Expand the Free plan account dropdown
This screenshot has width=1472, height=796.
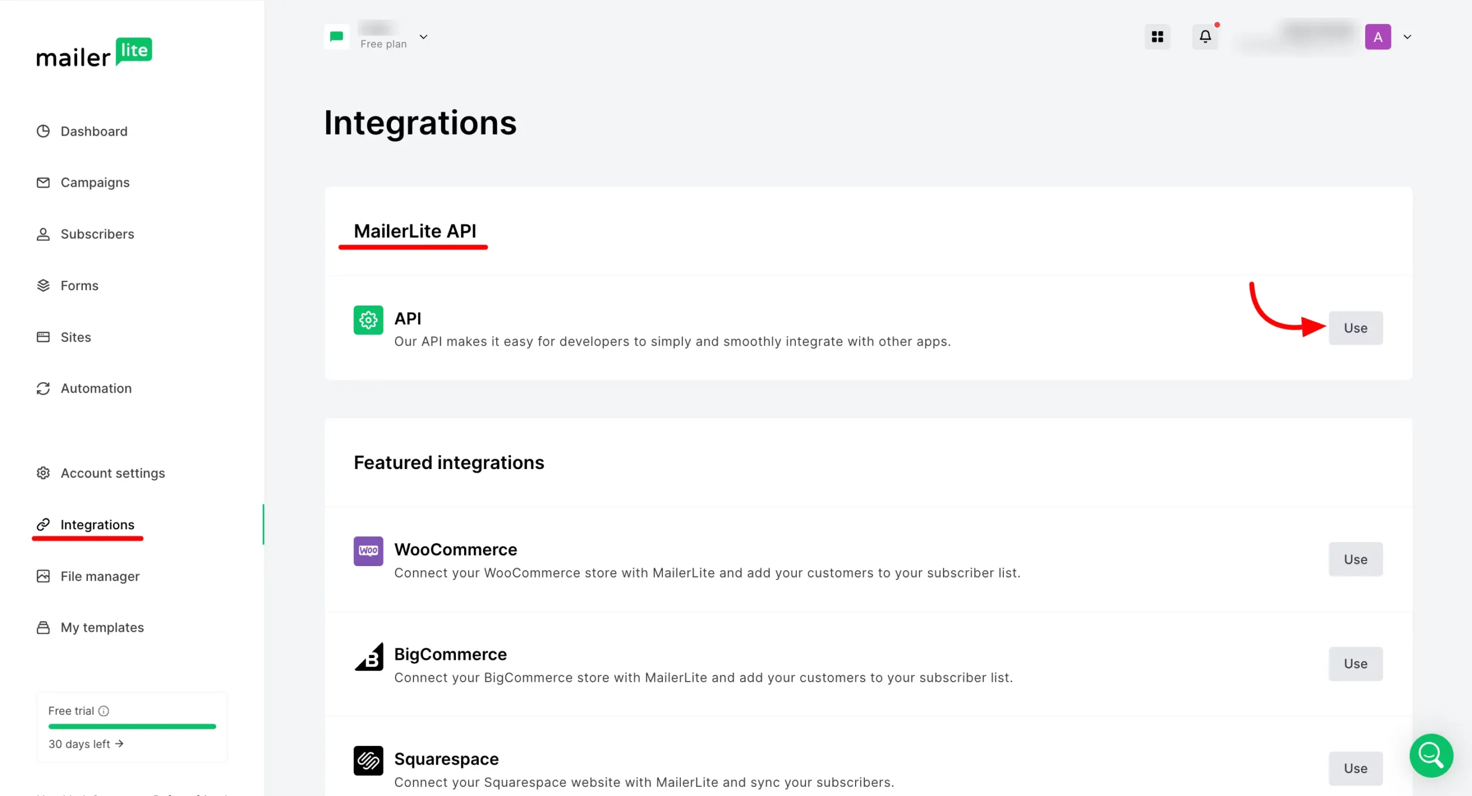click(423, 37)
